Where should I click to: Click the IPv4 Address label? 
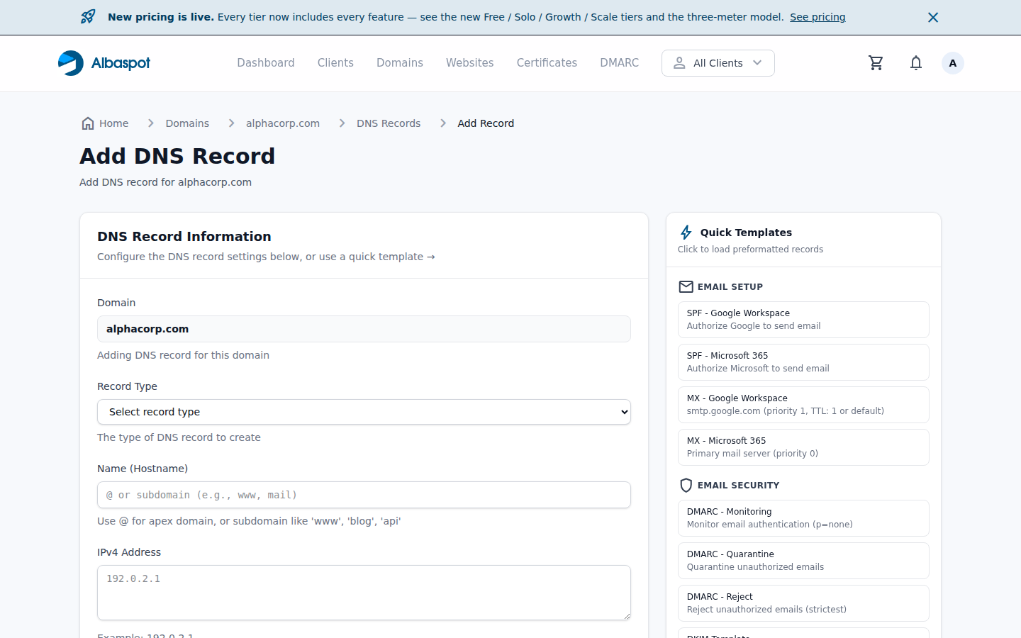pyautogui.click(x=129, y=552)
